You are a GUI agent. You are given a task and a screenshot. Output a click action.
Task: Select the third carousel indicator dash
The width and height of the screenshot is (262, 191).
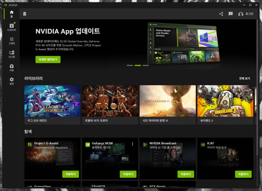tap(146, 66)
